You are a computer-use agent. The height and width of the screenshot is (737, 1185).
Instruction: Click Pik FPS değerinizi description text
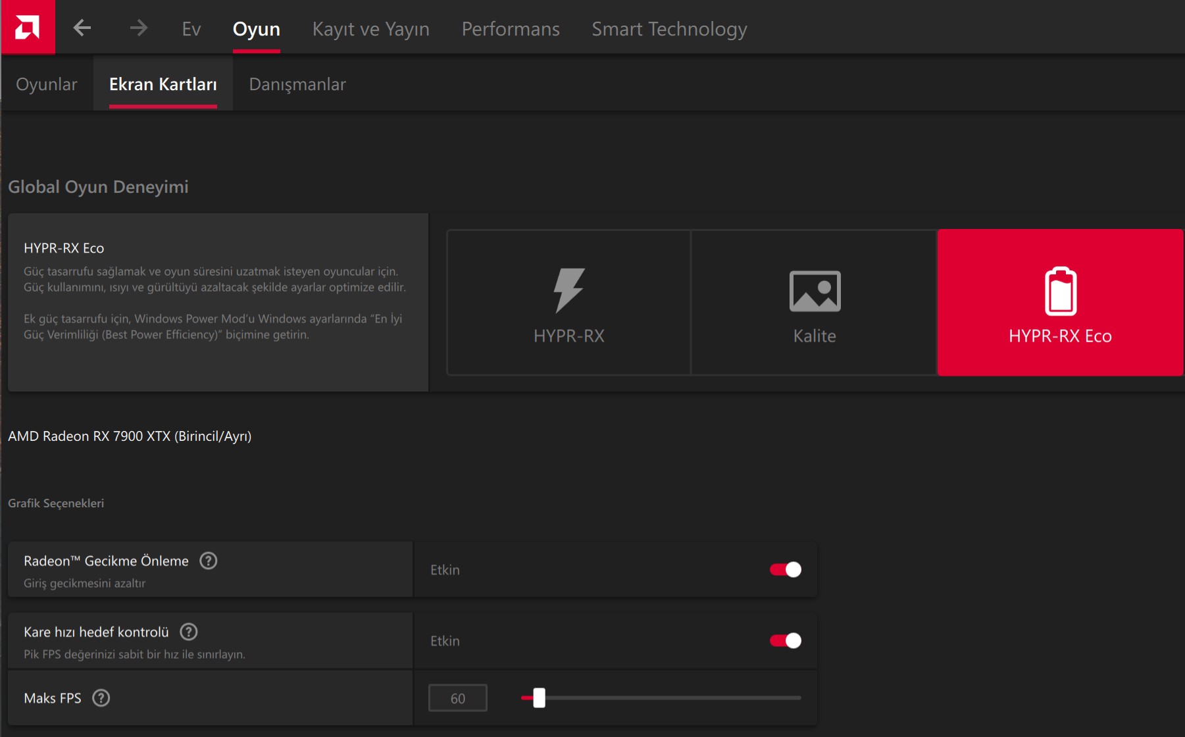pos(134,654)
